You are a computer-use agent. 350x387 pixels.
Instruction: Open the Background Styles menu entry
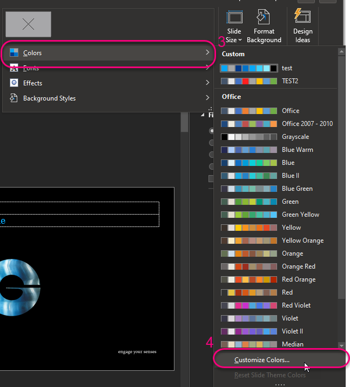[x=108, y=98]
